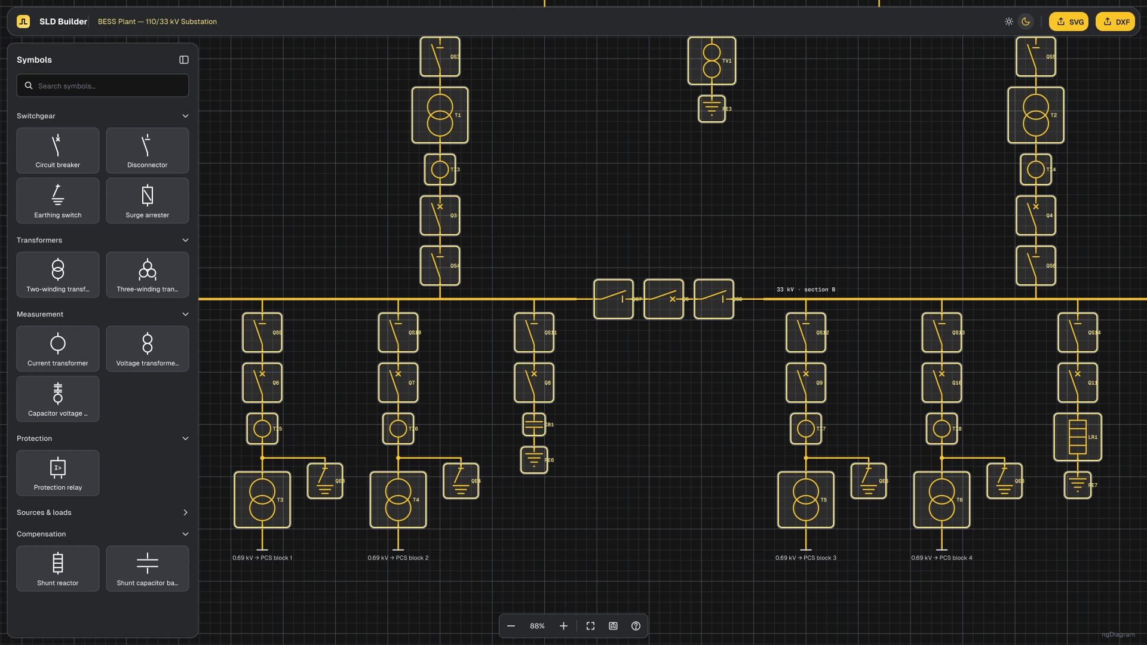1147x645 pixels.
Task: Pick the Earthing switch symbol
Action: click(x=58, y=201)
